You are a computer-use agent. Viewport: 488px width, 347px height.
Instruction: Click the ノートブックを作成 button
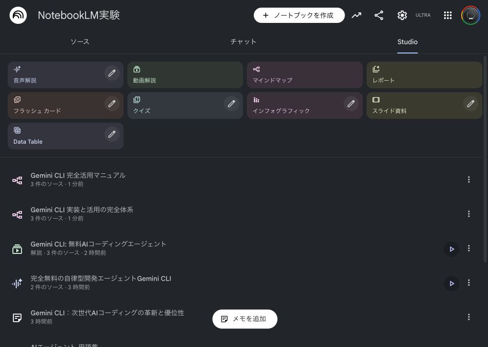(x=299, y=15)
